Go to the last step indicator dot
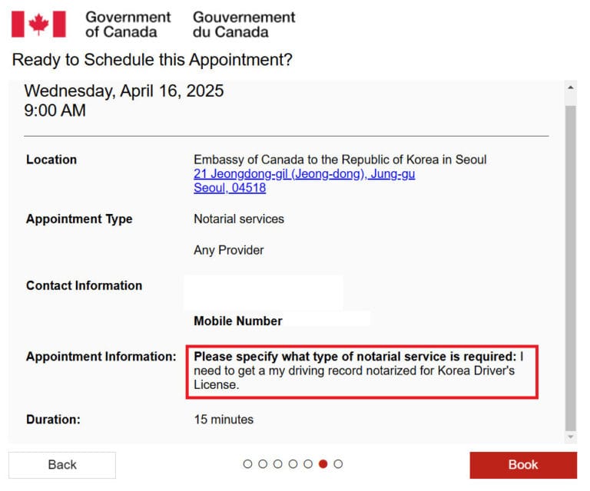The width and height of the screenshot is (590, 491). tap(338, 464)
